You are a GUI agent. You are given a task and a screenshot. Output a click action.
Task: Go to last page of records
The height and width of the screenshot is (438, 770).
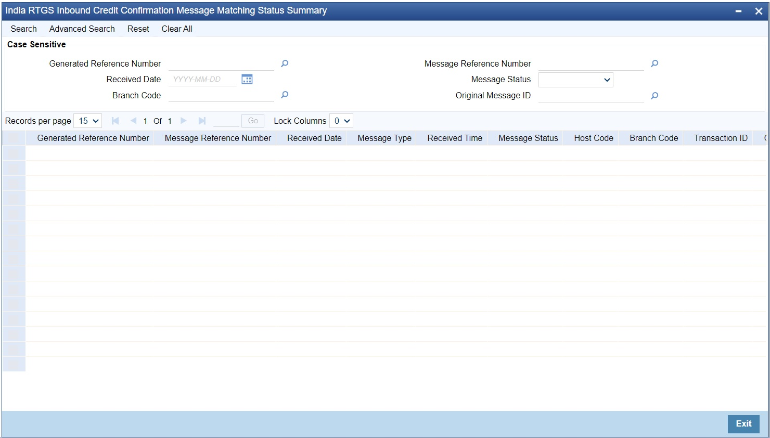202,121
